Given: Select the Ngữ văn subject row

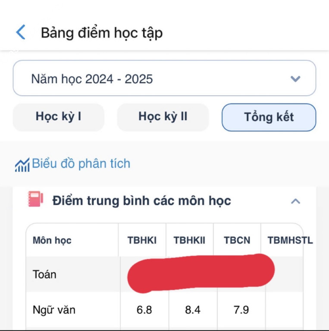Looking at the screenshot, I should coord(54,310).
